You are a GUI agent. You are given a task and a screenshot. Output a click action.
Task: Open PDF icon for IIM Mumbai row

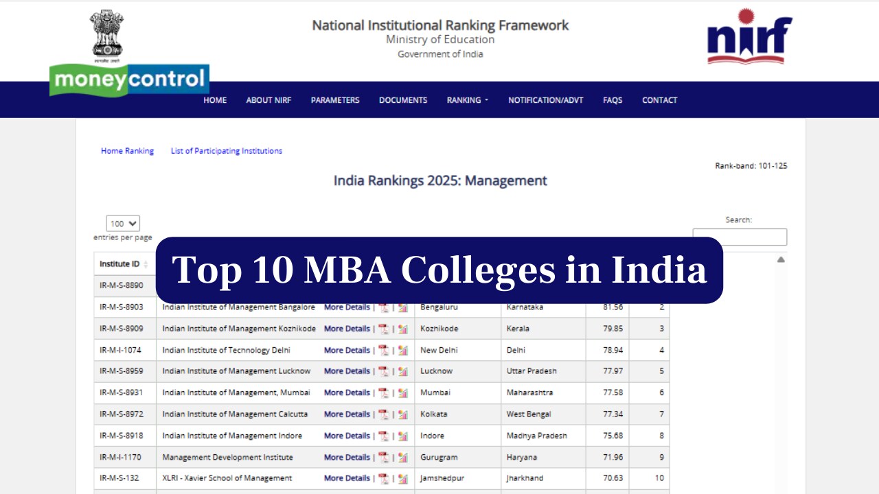pos(383,392)
